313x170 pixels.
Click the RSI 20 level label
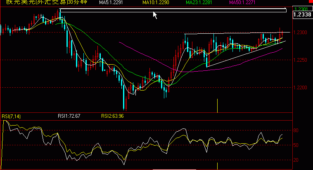(296, 160)
